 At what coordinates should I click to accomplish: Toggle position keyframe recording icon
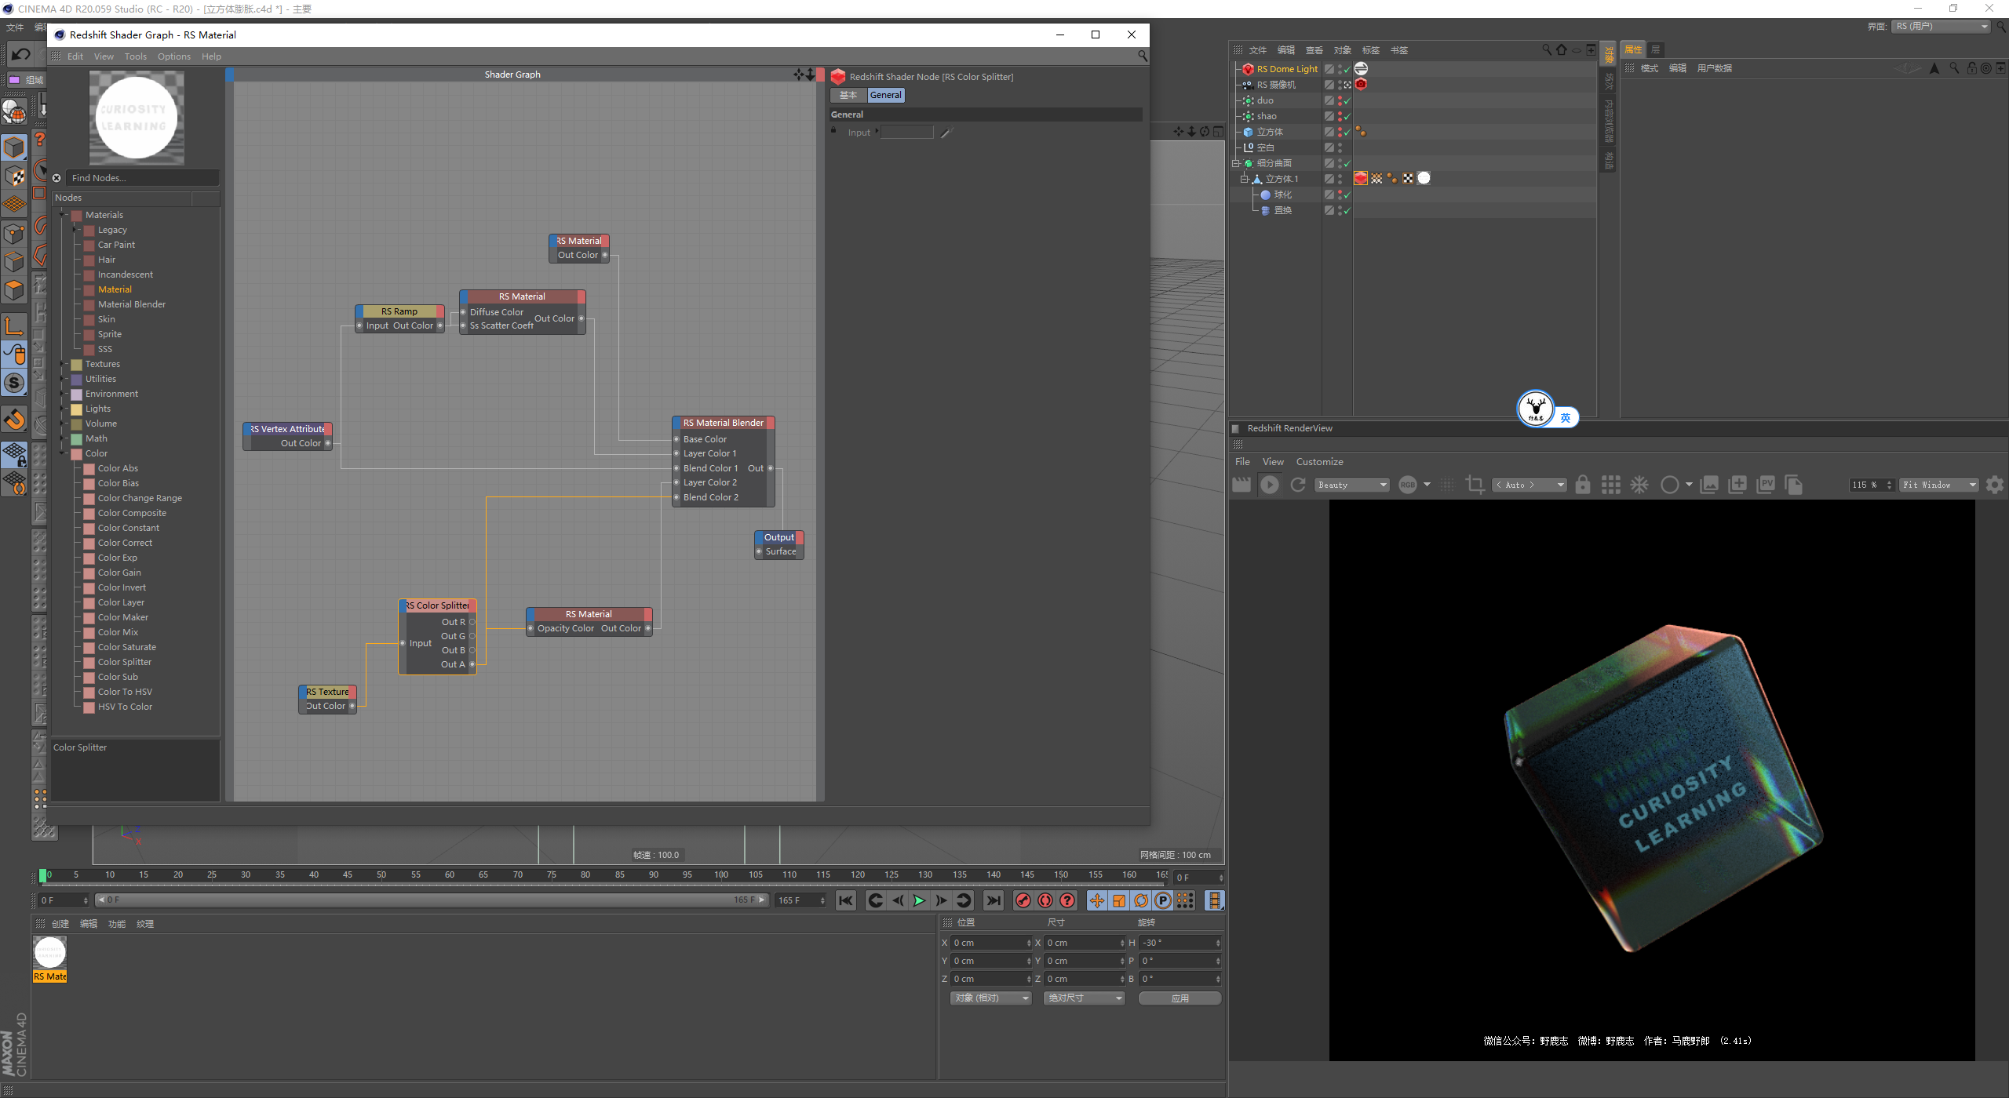[1097, 900]
